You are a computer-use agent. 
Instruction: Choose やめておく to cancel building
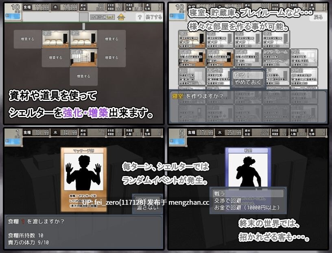tap(248, 82)
